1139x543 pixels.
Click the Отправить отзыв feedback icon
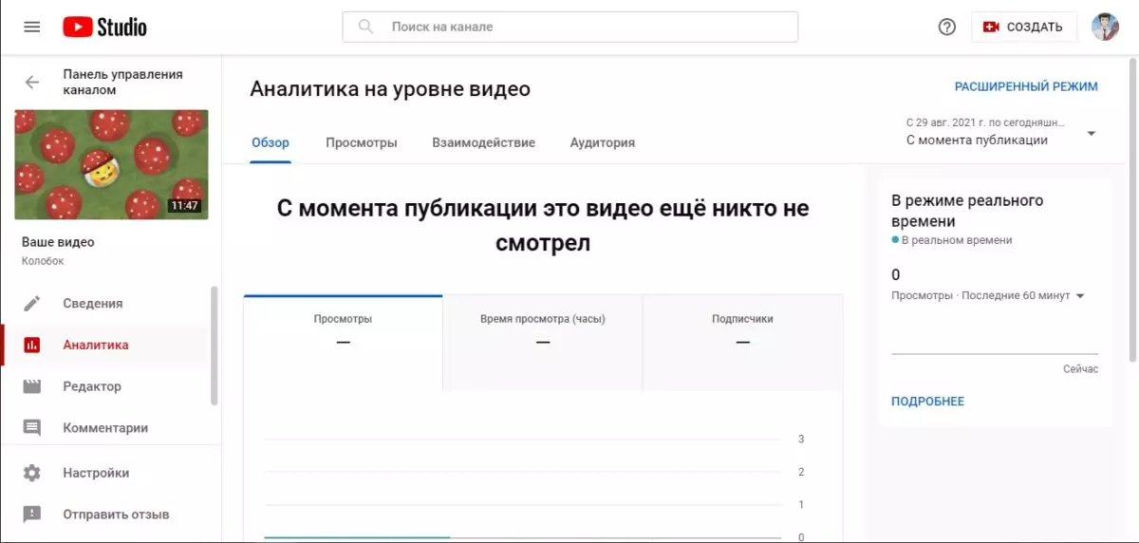tap(32, 515)
